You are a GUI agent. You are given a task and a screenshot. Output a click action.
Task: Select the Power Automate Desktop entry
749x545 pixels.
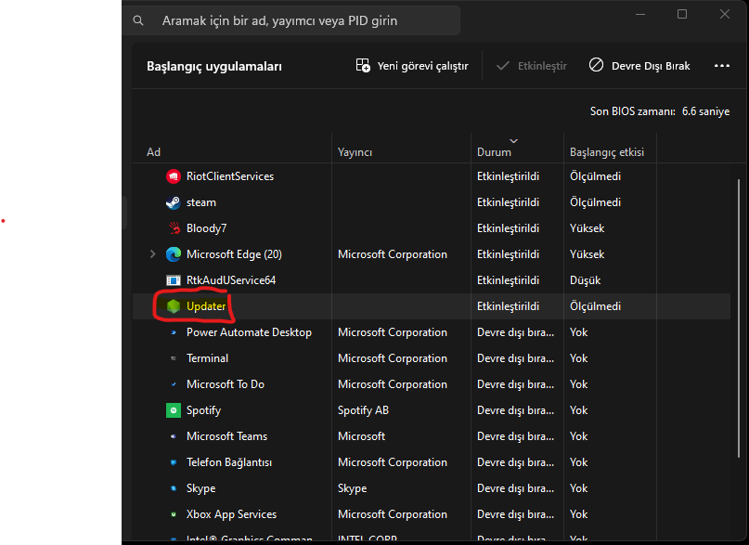(x=249, y=332)
